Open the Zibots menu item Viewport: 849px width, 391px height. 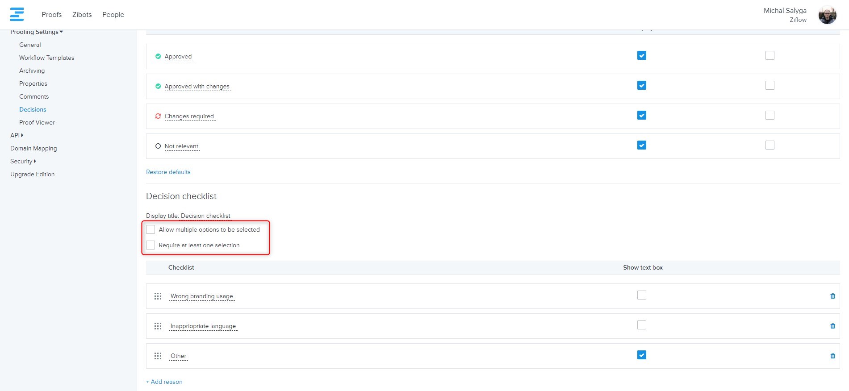(x=82, y=15)
